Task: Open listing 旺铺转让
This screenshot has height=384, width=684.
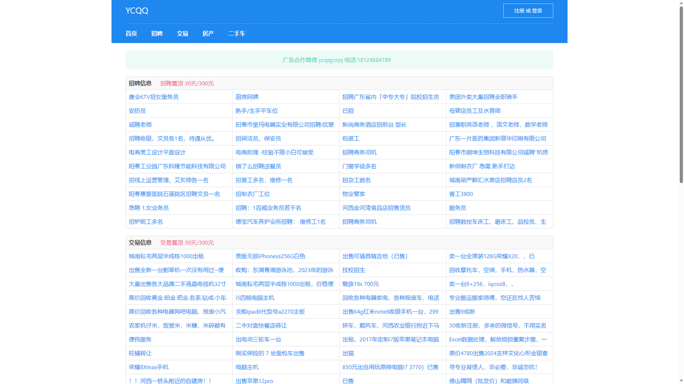Action: tap(140, 353)
